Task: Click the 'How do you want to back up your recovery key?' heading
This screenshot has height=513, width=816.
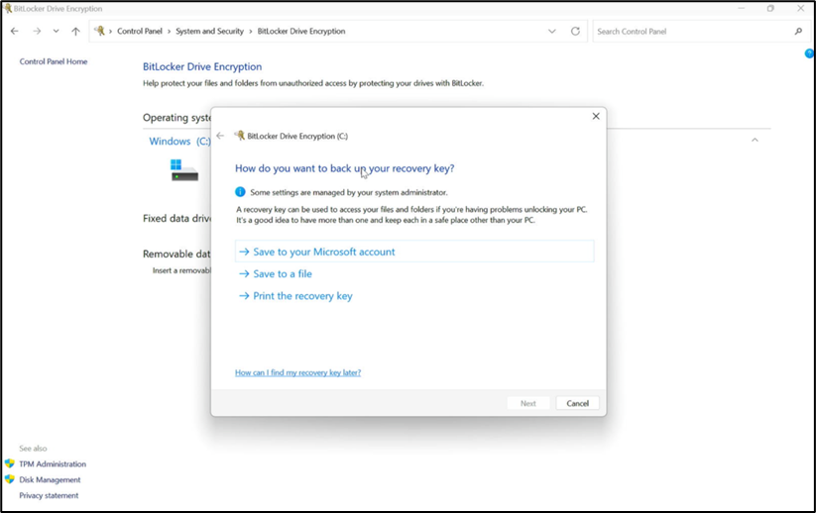Action: [344, 168]
